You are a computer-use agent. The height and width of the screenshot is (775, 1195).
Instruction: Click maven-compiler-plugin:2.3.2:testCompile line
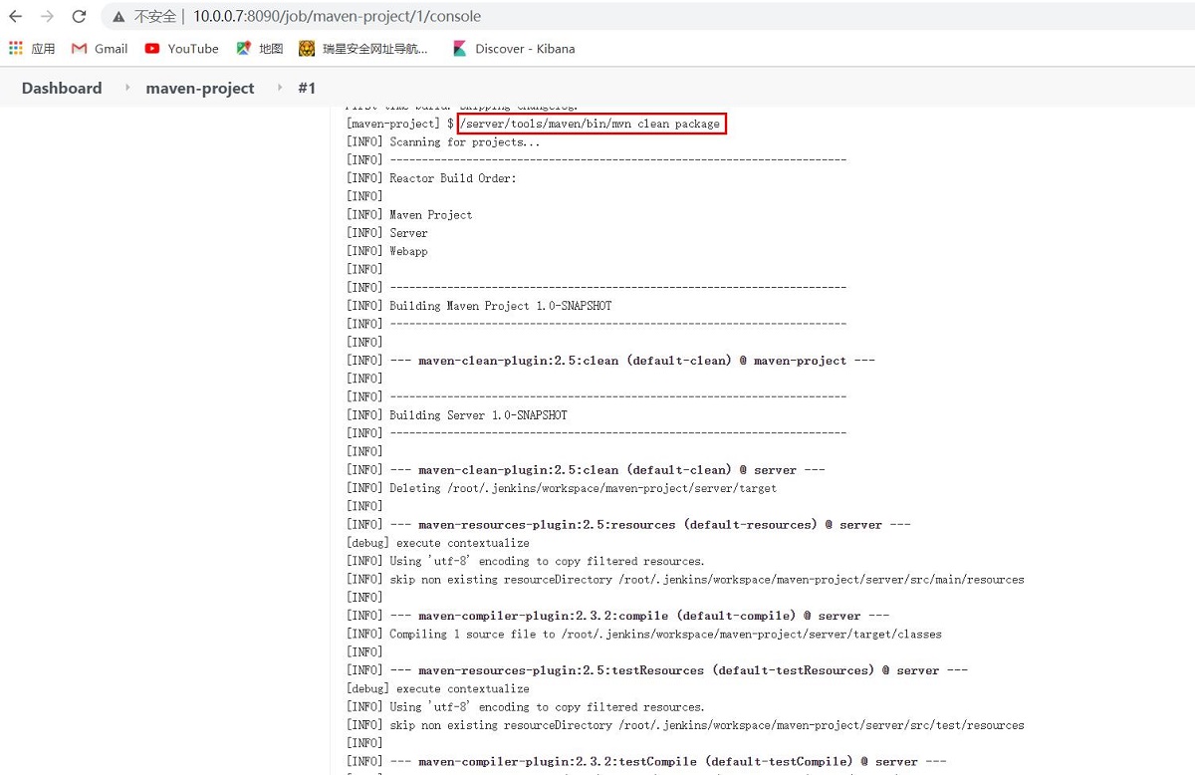pos(646,761)
